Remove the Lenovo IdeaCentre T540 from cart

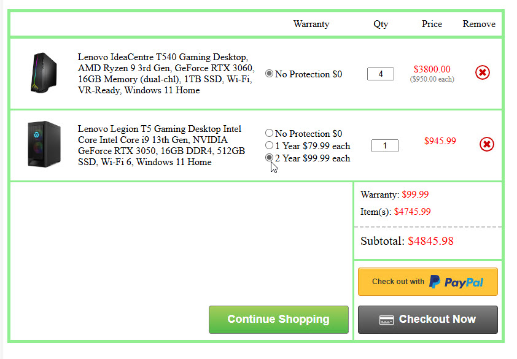tap(483, 73)
